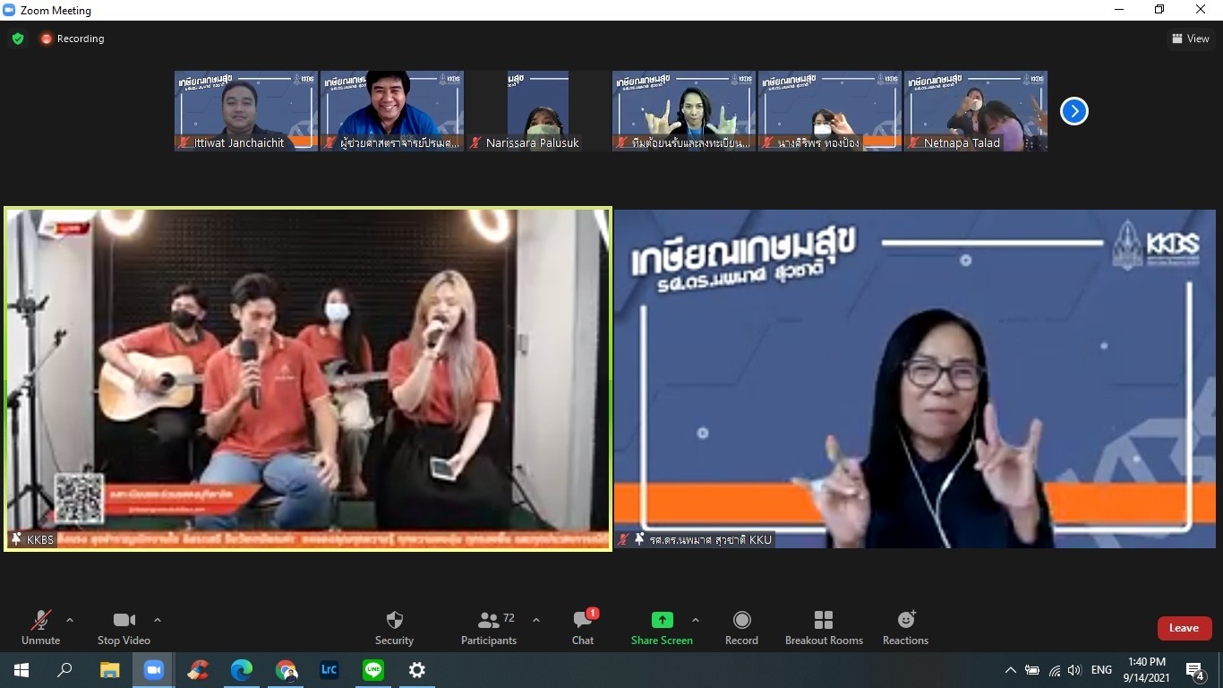Open the Chat panel
The width and height of the screenshot is (1223, 688).
(583, 627)
